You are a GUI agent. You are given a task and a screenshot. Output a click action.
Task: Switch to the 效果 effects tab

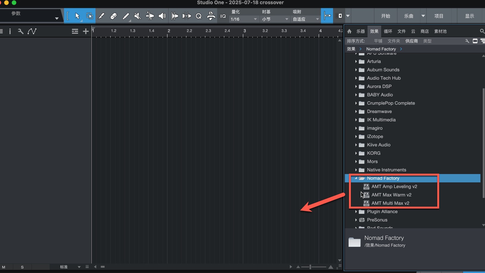[x=374, y=31]
